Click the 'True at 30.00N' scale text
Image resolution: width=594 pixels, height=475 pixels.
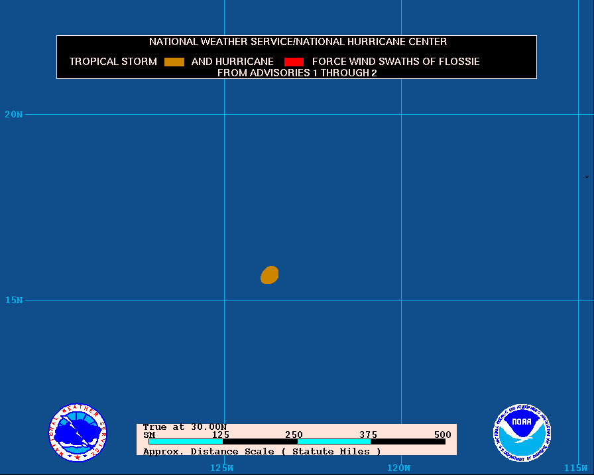coord(185,427)
